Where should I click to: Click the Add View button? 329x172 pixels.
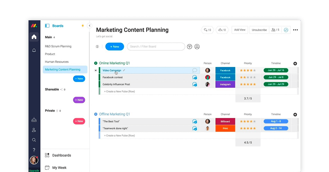click(x=240, y=30)
